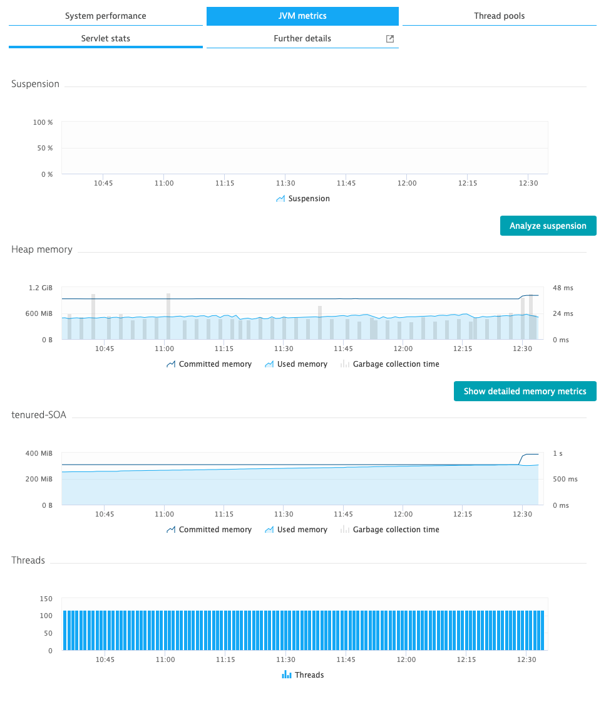Screen dimensions: 606x704
Task: Toggle Heap memory Garbage collection time series
Action: [x=396, y=364]
